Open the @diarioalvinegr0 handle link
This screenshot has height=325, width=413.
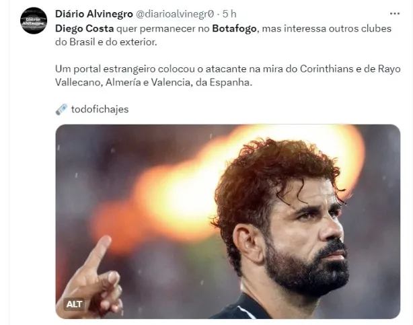[175, 14]
